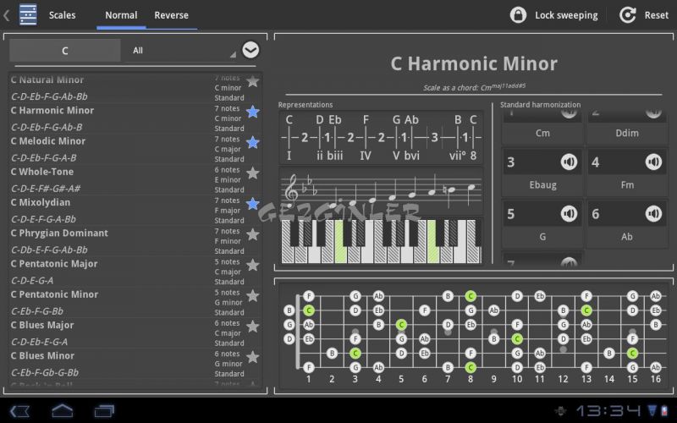Tap green C note on fret 3
This screenshot has height=423, width=677.
coord(355,353)
